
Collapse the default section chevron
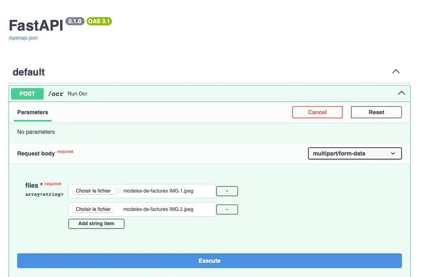coord(395,71)
